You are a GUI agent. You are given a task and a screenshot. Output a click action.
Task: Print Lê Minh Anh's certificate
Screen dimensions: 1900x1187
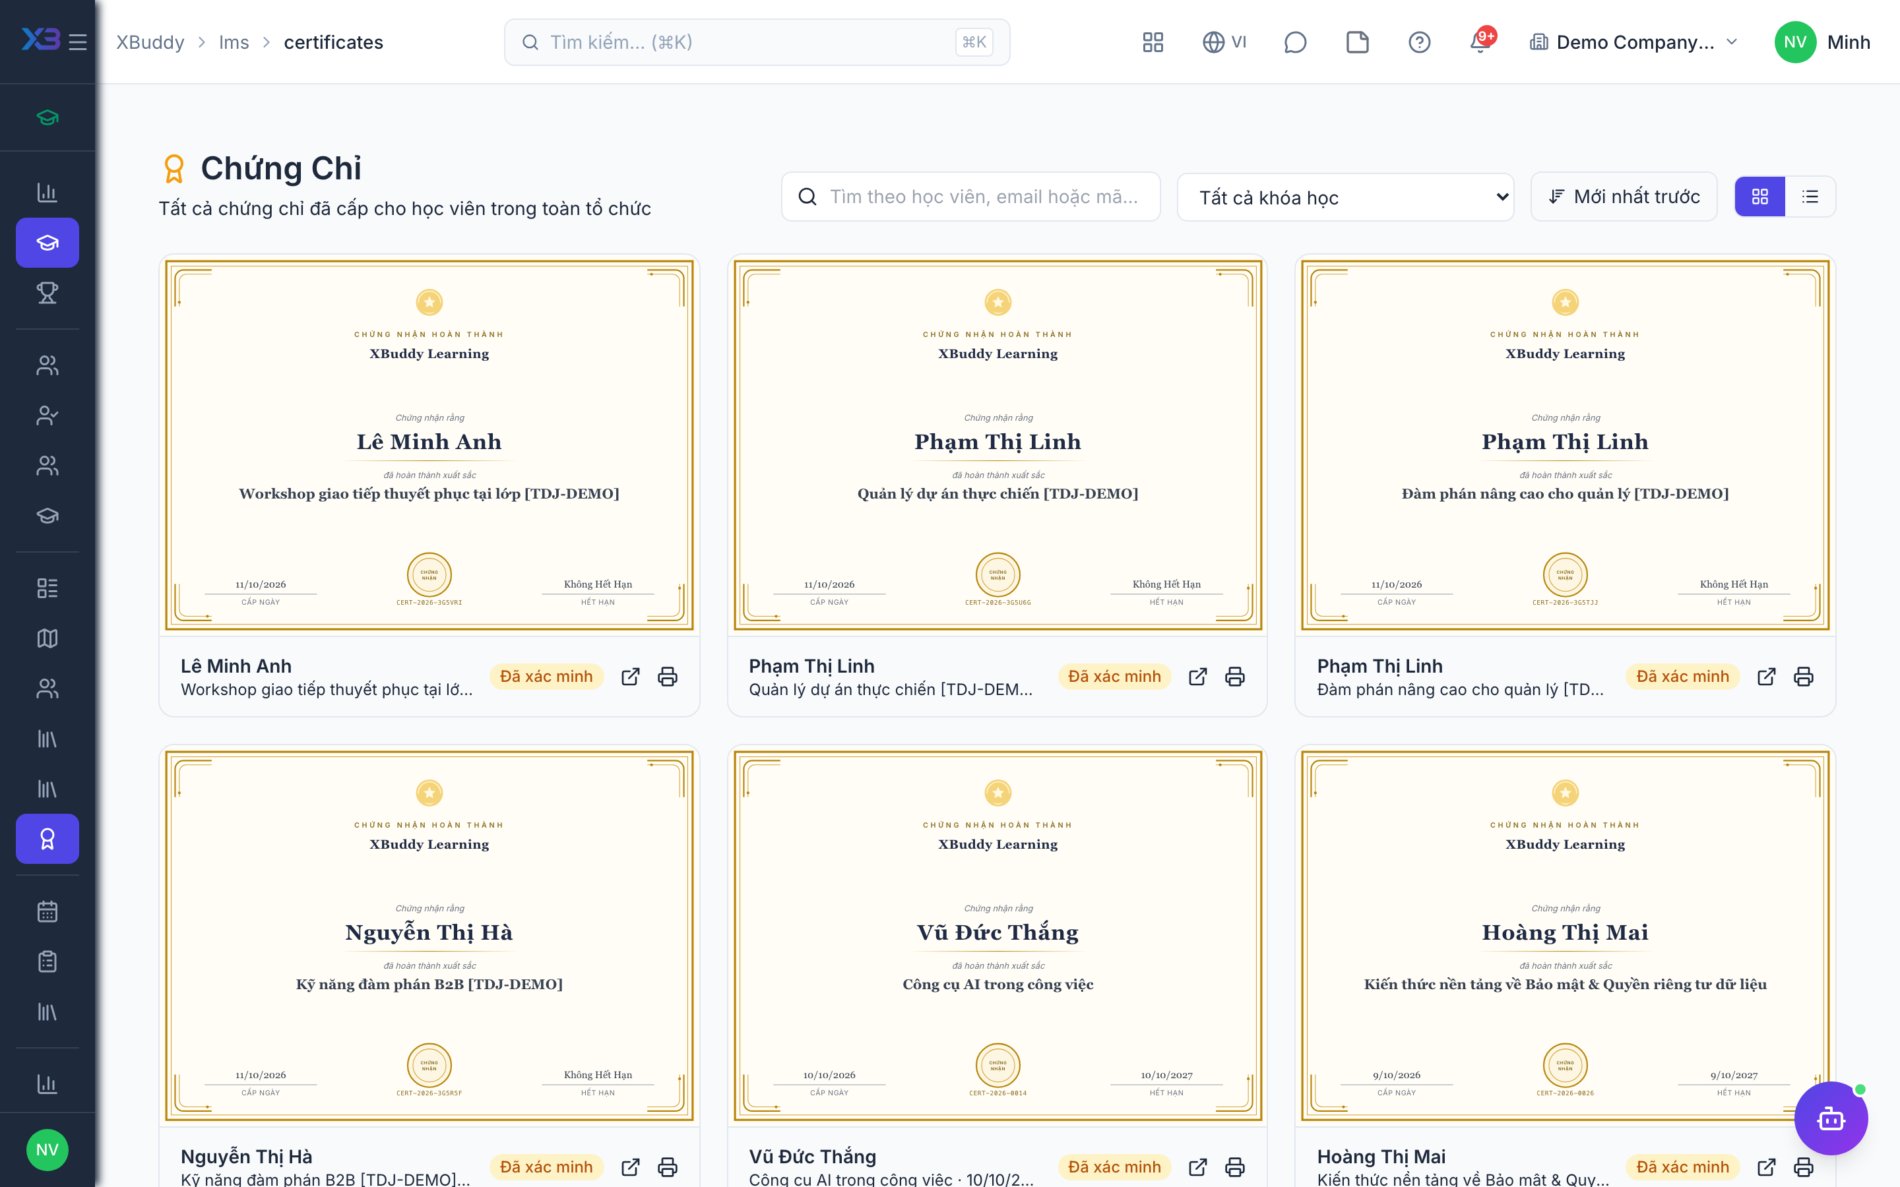tap(668, 677)
